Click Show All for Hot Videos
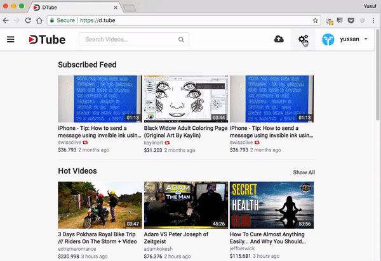 (x=304, y=172)
